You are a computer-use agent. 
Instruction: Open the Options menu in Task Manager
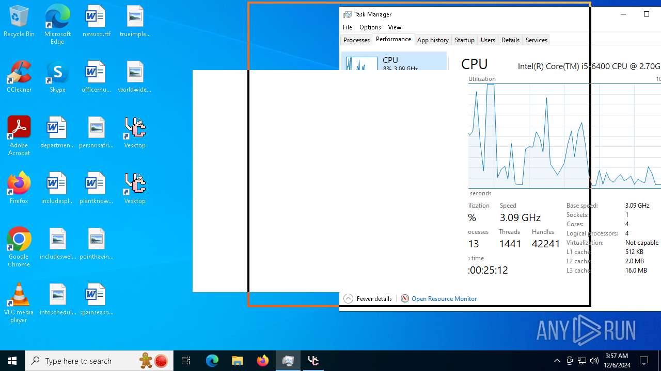coord(370,27)
